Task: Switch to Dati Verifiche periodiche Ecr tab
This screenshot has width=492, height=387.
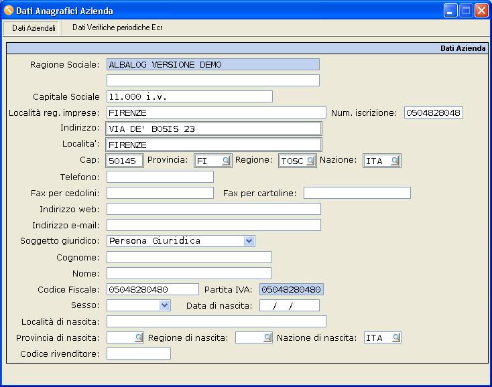Action: click(x=117, y=27)
